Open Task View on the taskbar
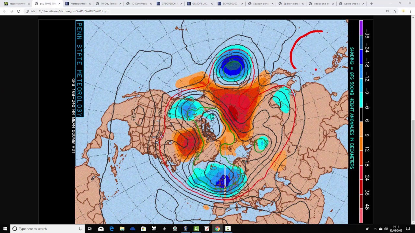The height and width of the screenshot is (233, 415). tap(90, 229)
